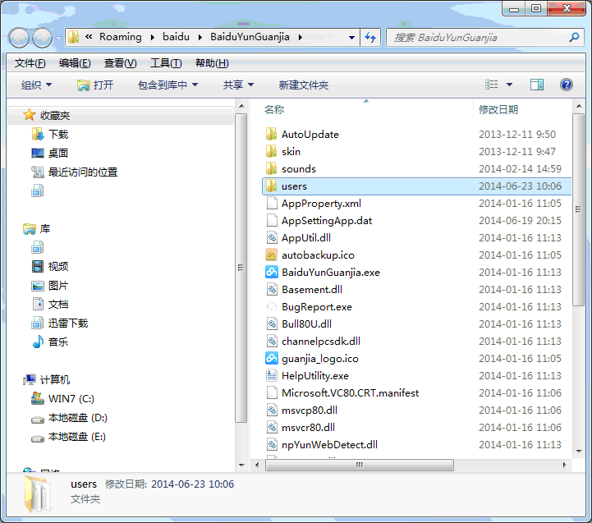The height and width of the screenshot is (523, 592).
Task: Click Roaming in the address path
Action: [121, 37]
